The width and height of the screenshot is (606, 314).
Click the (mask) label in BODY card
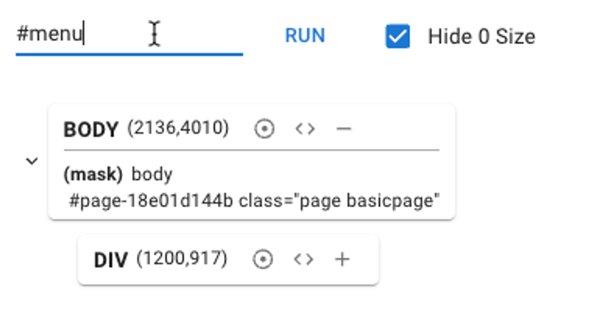(x=93, y=175)
